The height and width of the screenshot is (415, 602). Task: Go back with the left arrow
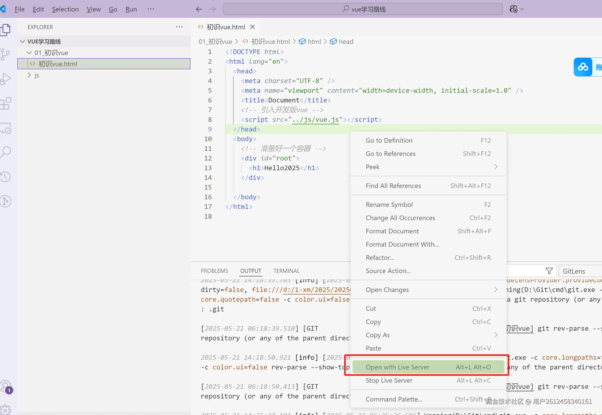tap(199, 9)
